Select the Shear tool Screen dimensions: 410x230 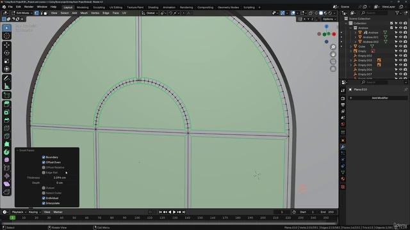[7, 184]
